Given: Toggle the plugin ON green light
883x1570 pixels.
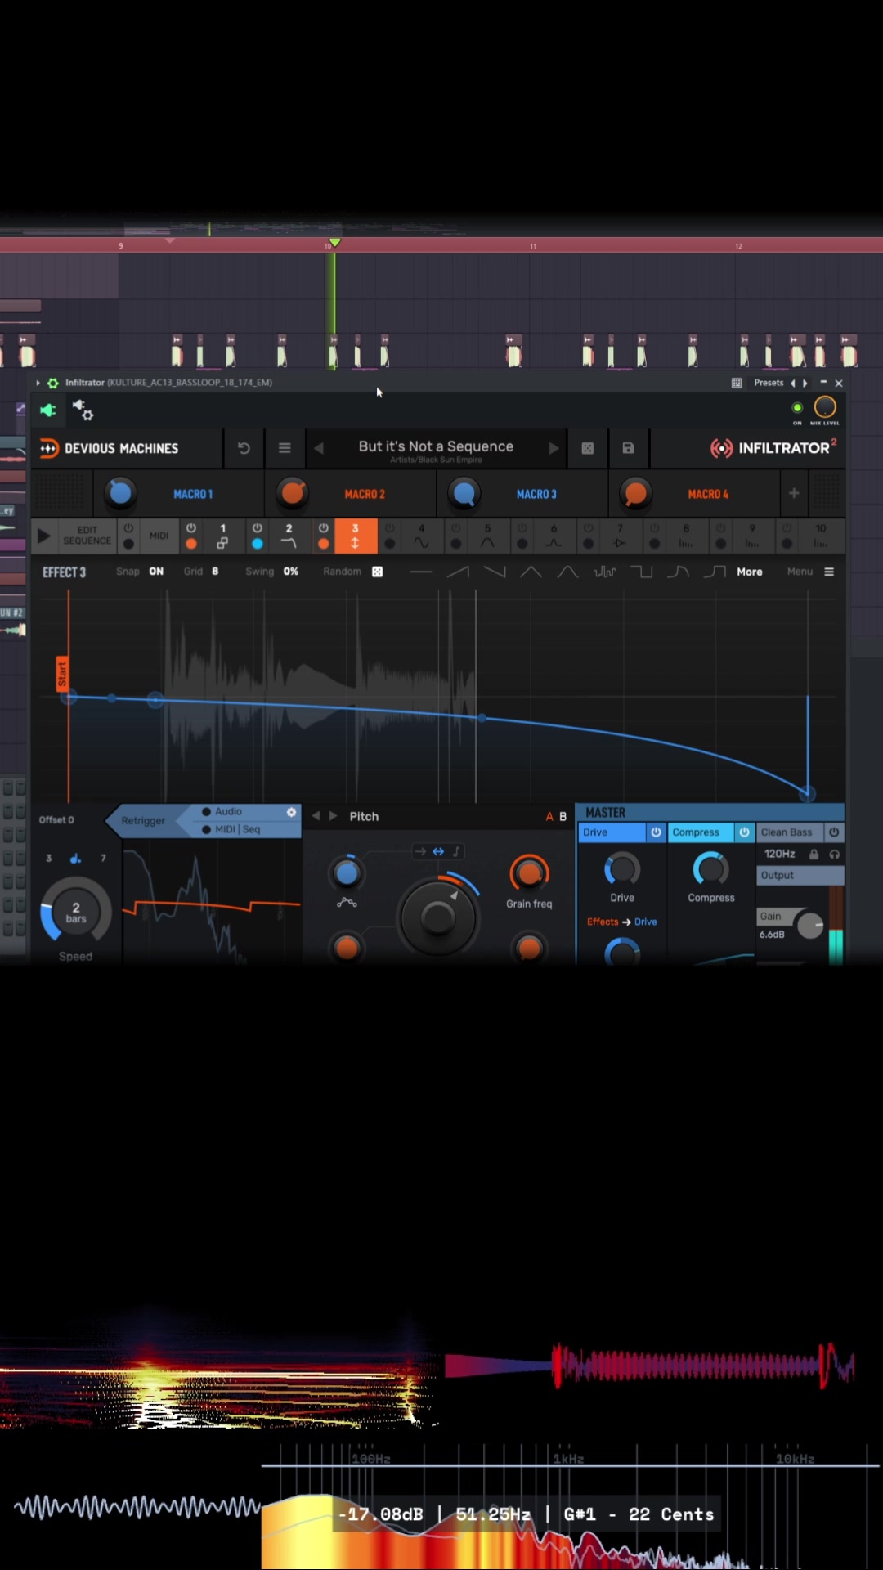Looking at the screenshot, I should [x=797, y=407].
